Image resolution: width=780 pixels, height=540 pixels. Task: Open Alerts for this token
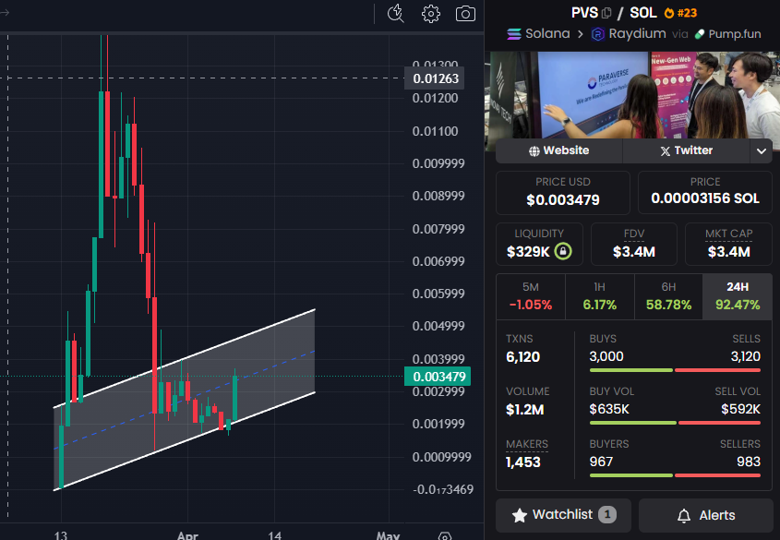click(706, 515)
